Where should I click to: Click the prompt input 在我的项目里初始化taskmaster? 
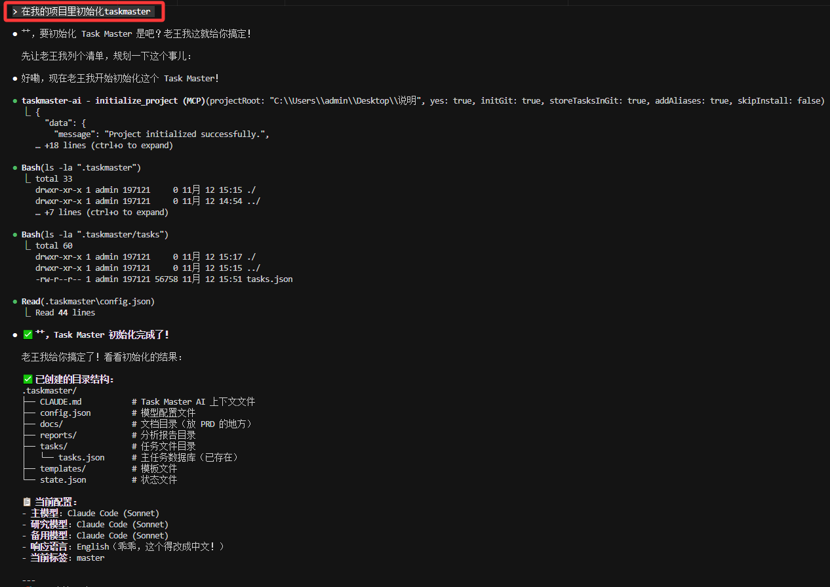pos(86,12)
